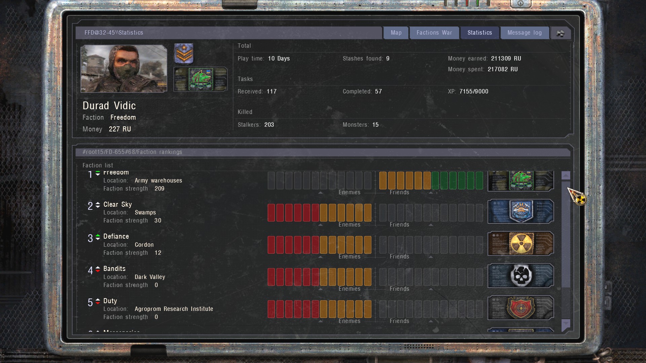Click XP progress bar showing 7155/9000
The width and height of the screenshot is (646, 363).
pyautogui.click(x=472, y=91)
